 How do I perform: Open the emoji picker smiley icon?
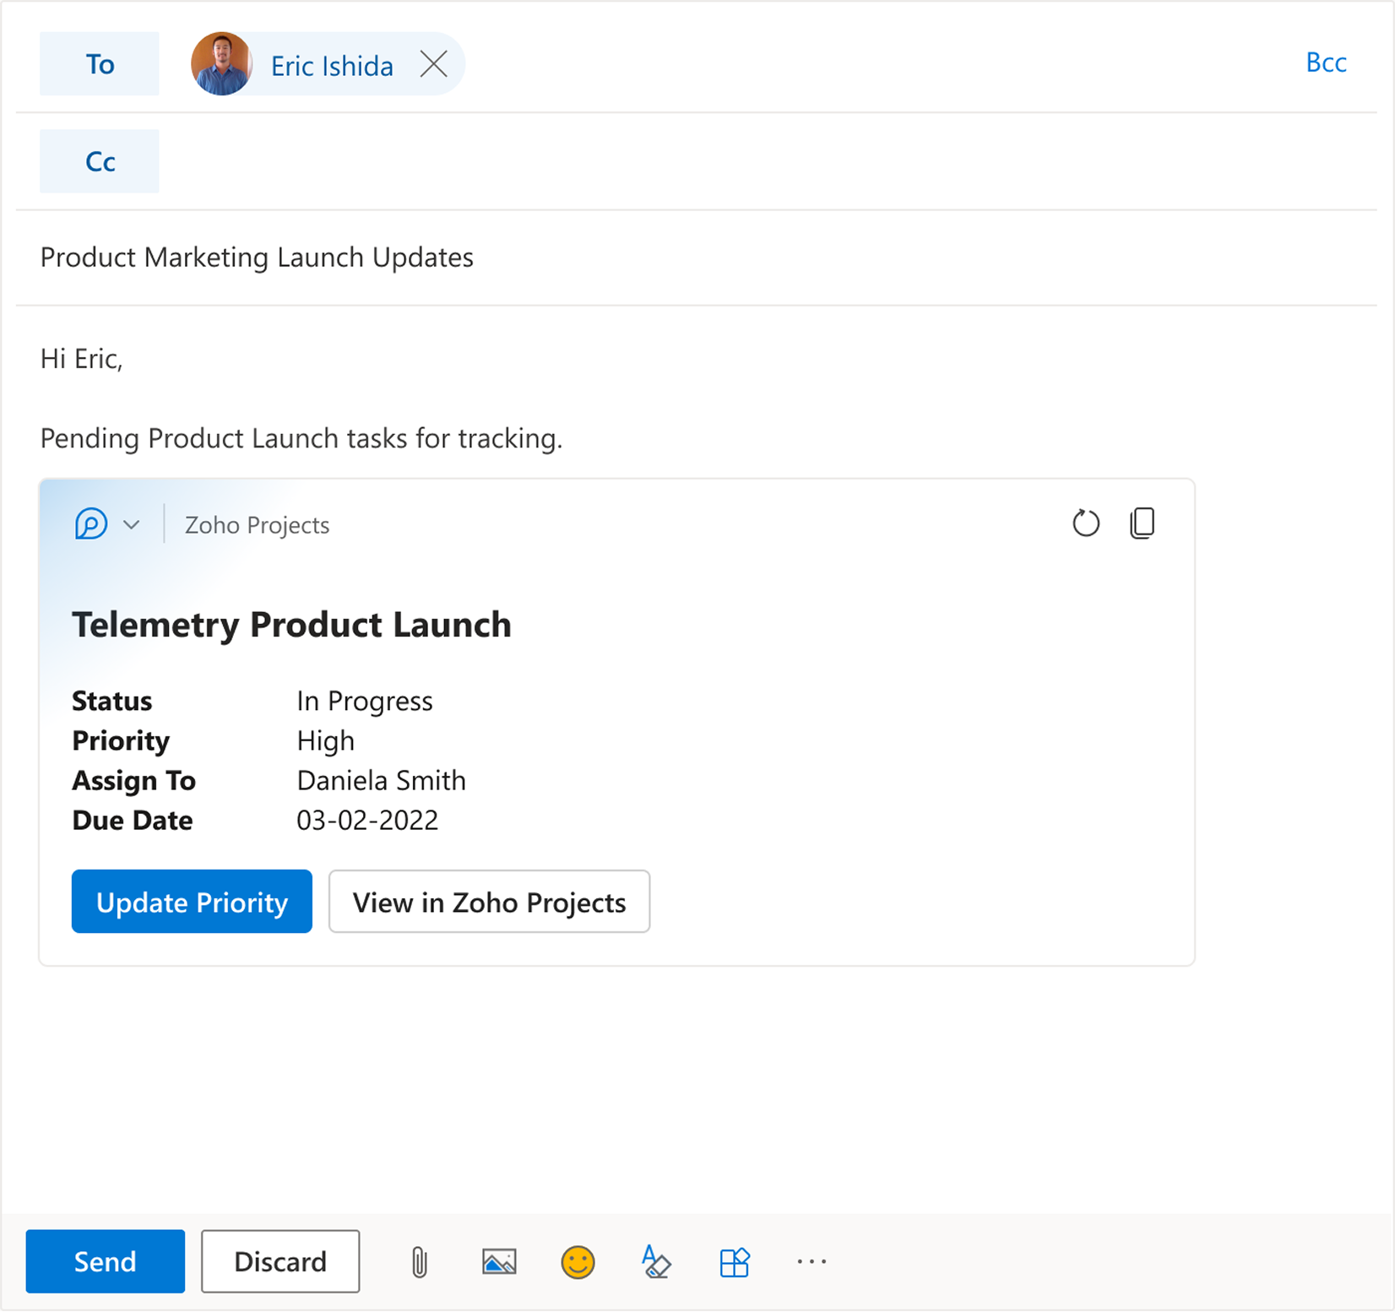click(x=578, y=1262)
